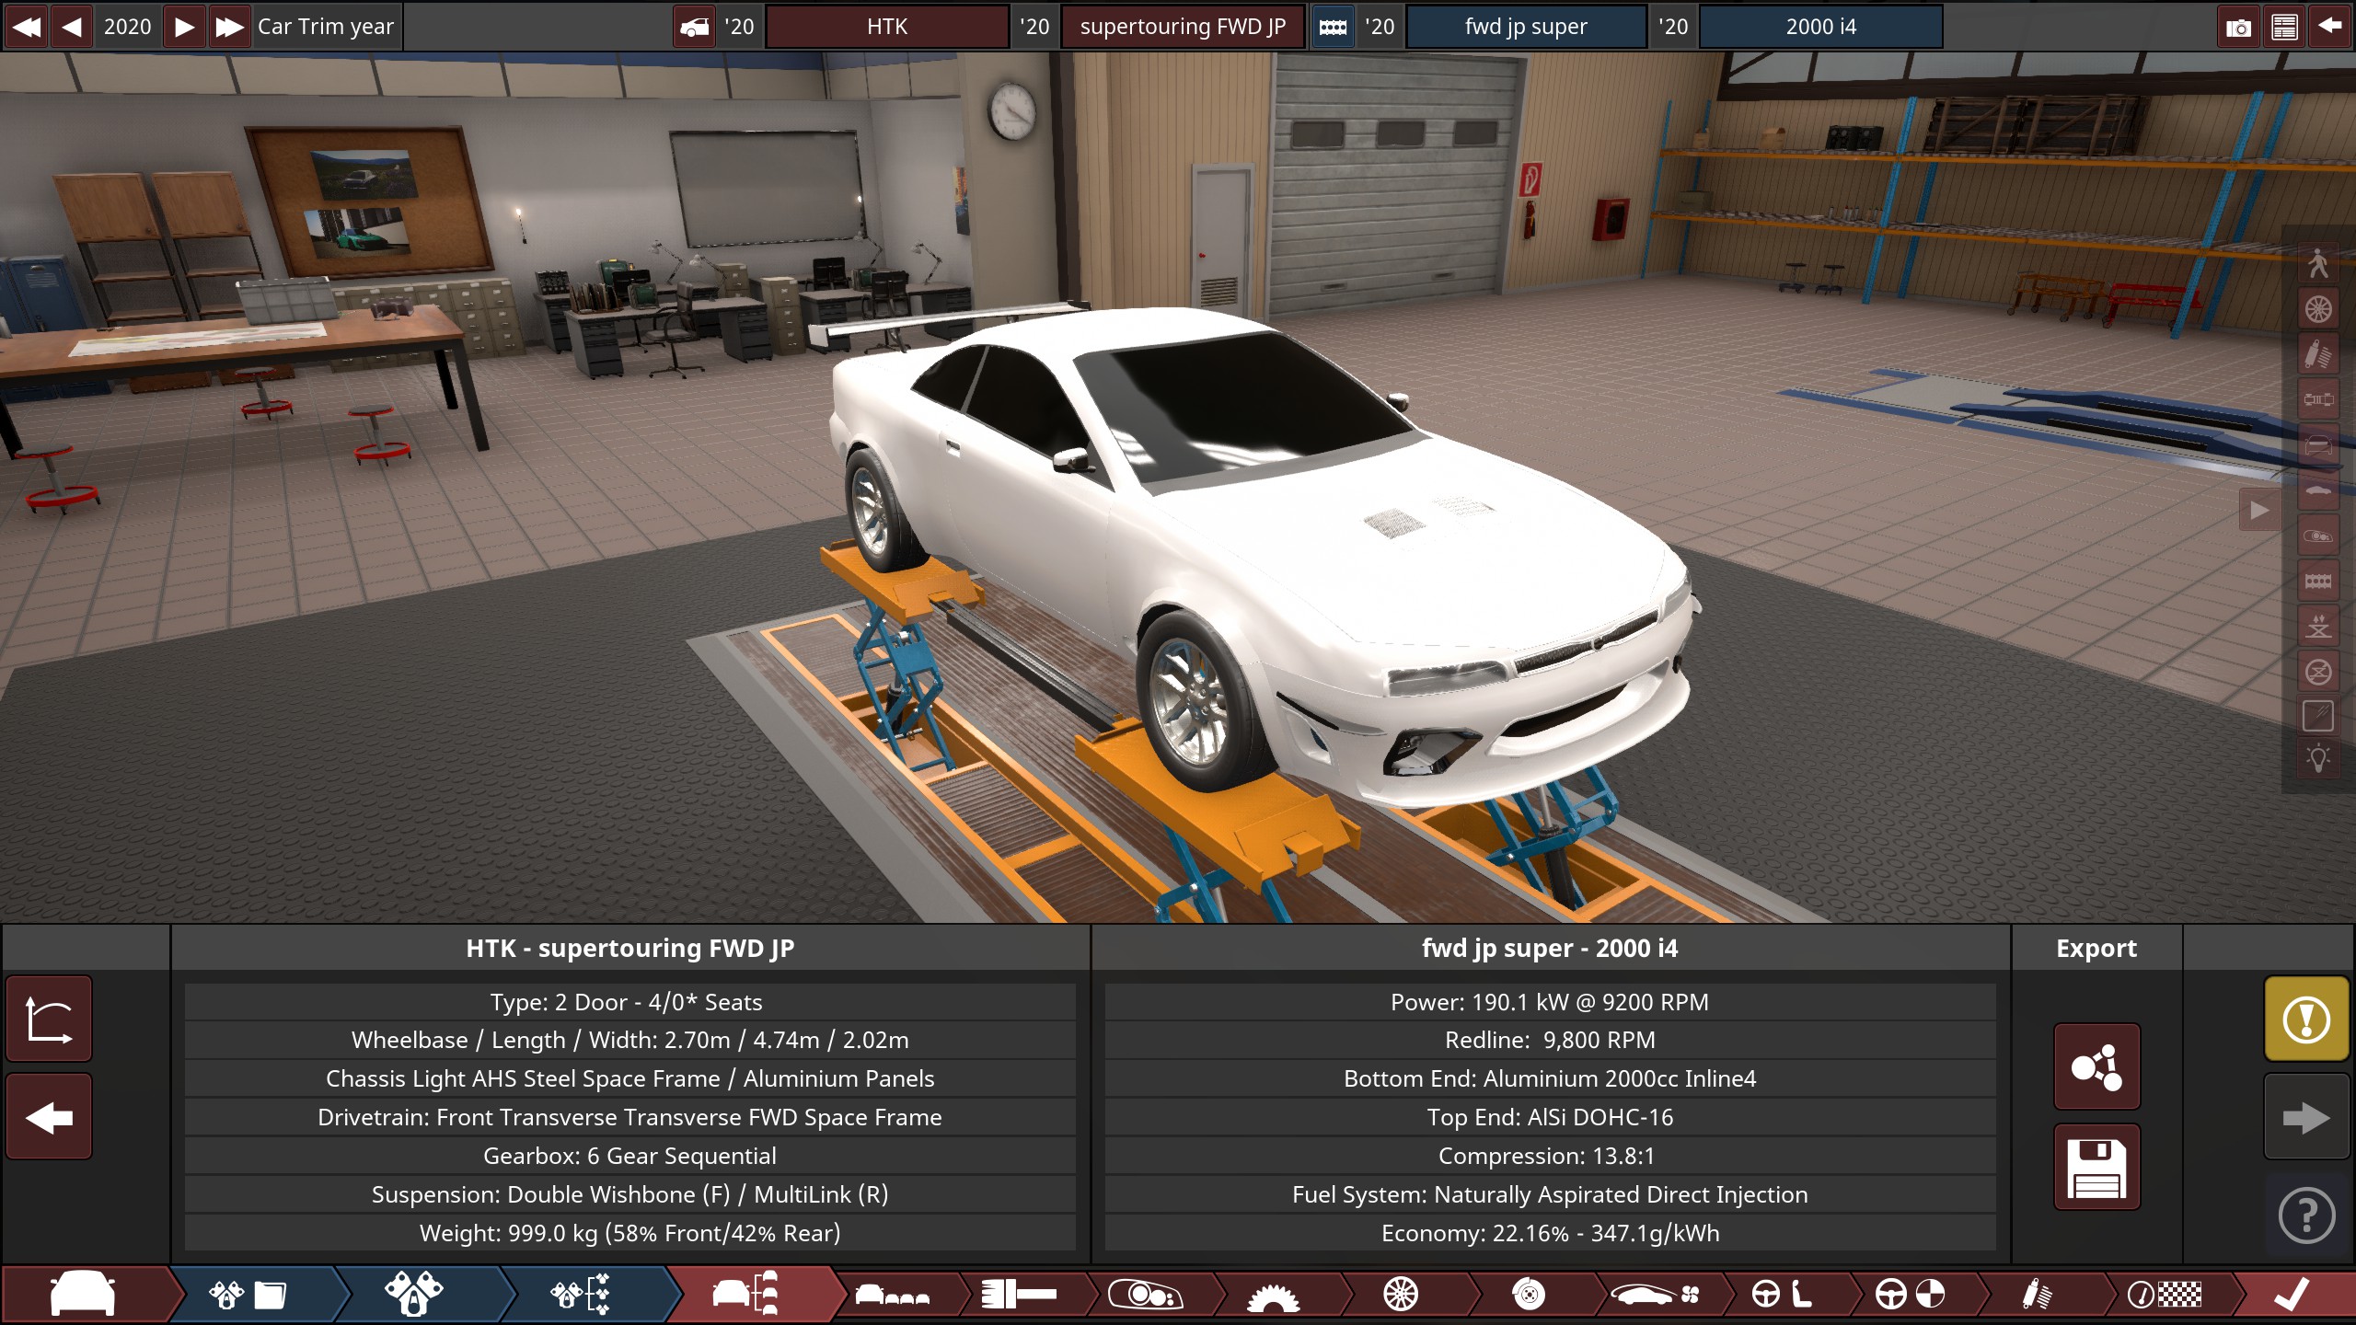
Task: Open the brake disc tab
Action: (x=1528, y=1295)
